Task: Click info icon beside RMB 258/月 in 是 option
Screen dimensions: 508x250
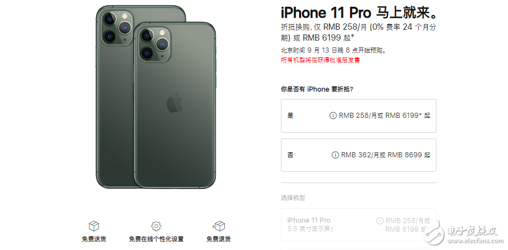Action: [333, 116]
